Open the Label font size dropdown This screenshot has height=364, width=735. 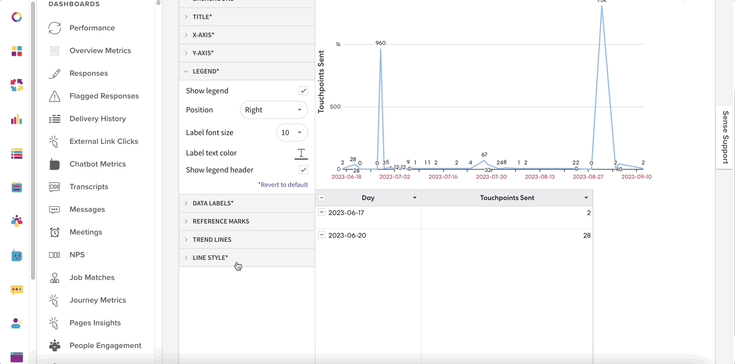292,133
